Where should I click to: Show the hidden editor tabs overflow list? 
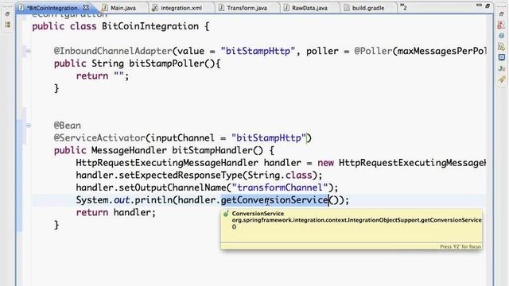[x=403, y=7]
